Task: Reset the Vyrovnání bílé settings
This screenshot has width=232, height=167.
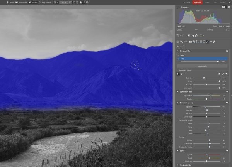Action: [227, 92]
